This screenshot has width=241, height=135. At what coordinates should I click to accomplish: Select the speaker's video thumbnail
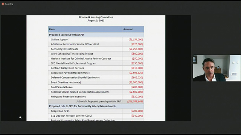[217, 68]
